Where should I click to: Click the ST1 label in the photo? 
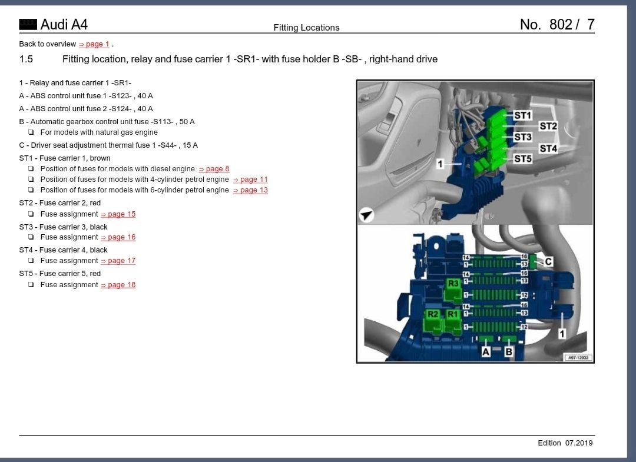[522, 115]
